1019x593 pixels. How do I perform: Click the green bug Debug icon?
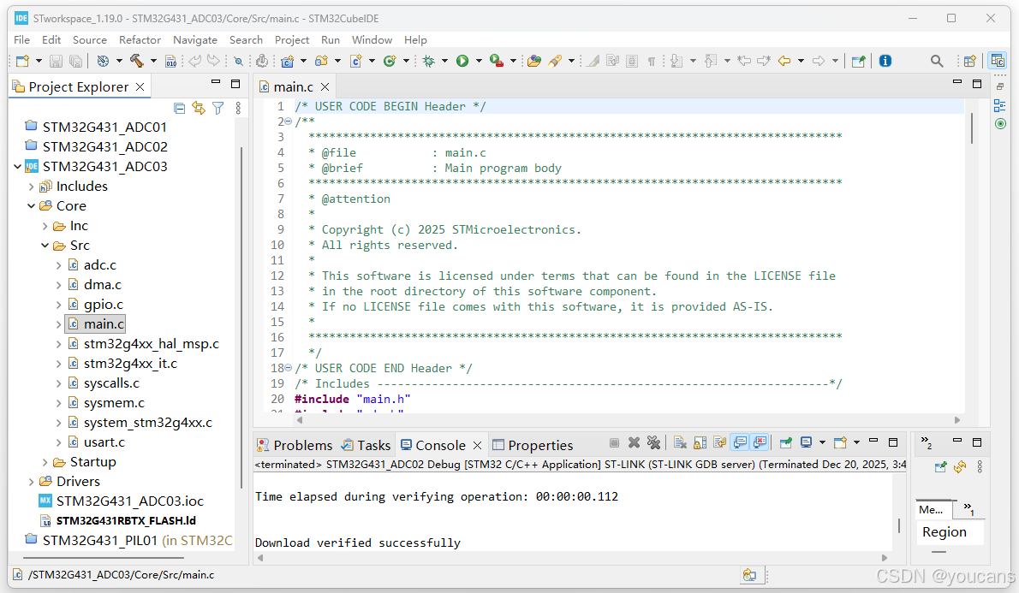[x=428, y=61]
